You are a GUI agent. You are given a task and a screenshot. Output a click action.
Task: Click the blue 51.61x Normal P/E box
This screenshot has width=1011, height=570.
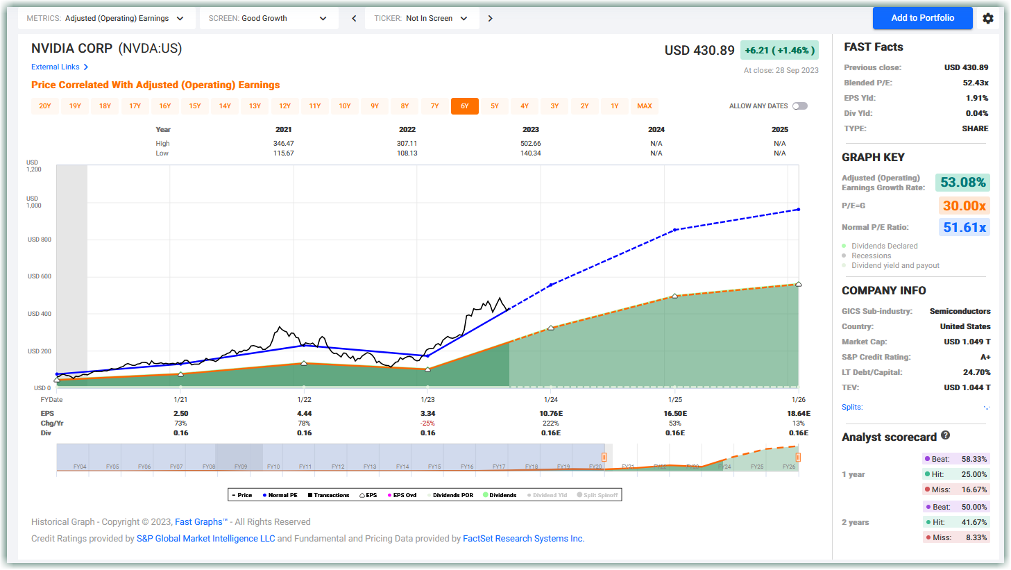[965, 227]
